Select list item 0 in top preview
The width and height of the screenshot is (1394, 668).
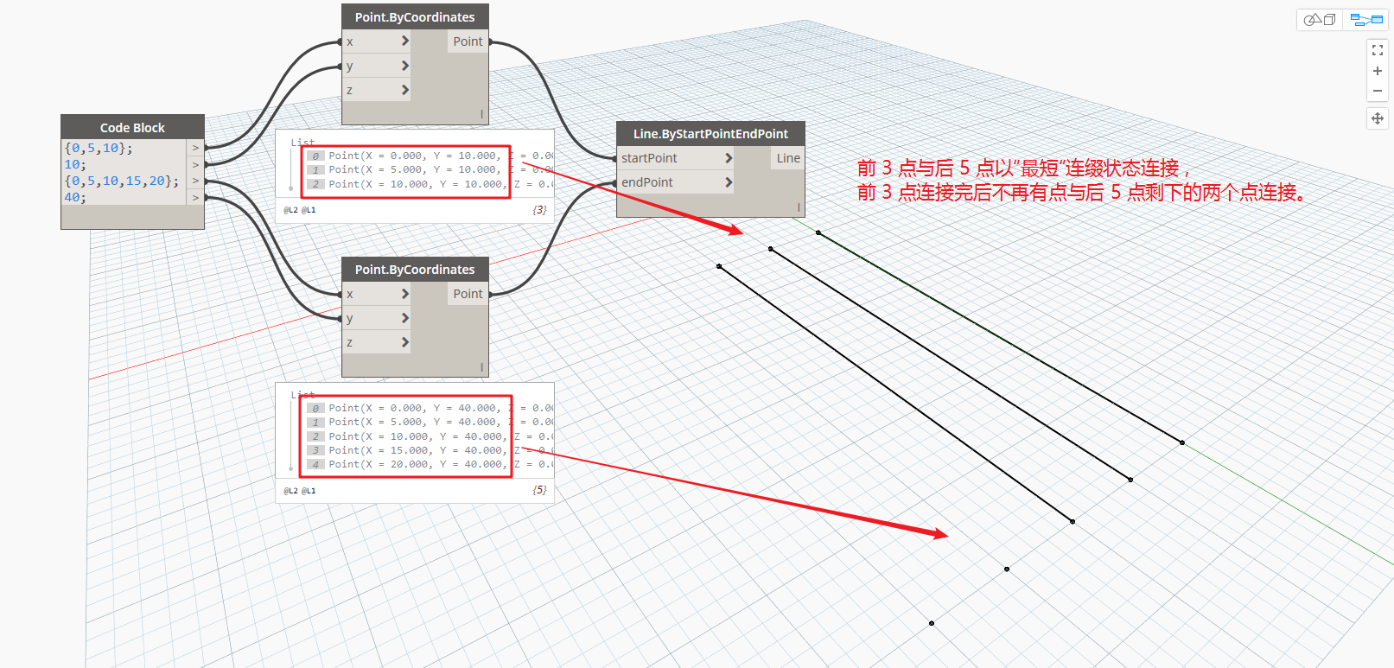click(x=315, y=156)
